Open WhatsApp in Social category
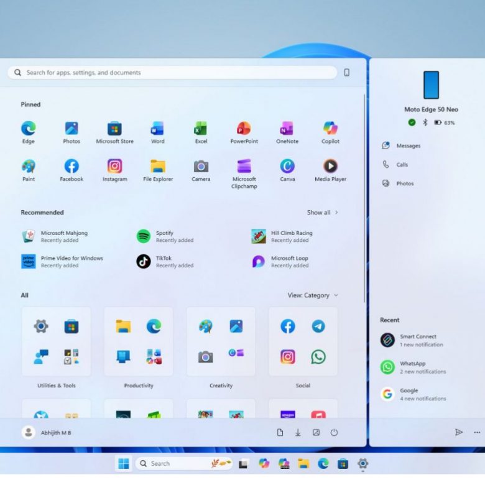The height and width of the screenshot is (485, 485). (x=318, y=357)
